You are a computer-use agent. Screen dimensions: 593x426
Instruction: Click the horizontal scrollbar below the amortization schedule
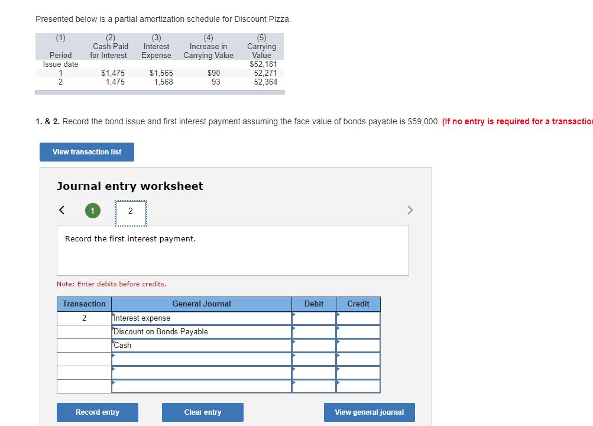coord(160,92)
